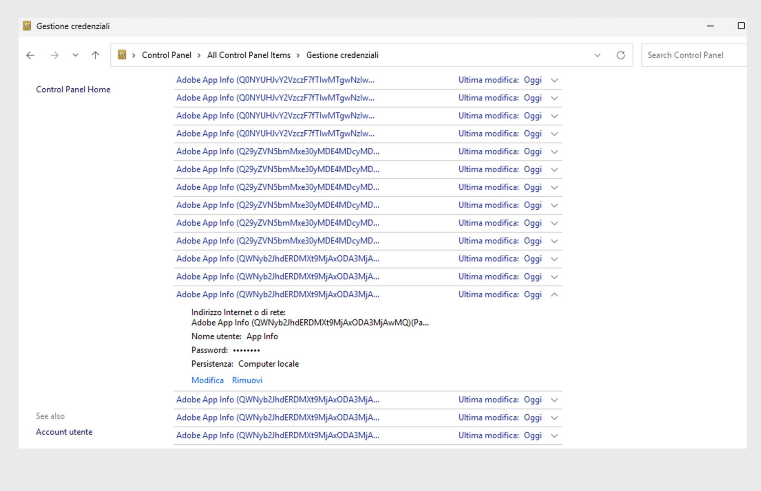Maximize the Gestione credenziali window
Viewport: 761px width, 491px height.
741,26
